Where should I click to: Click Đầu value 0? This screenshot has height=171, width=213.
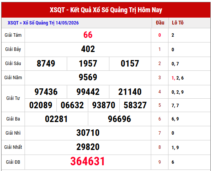(160, 35)
